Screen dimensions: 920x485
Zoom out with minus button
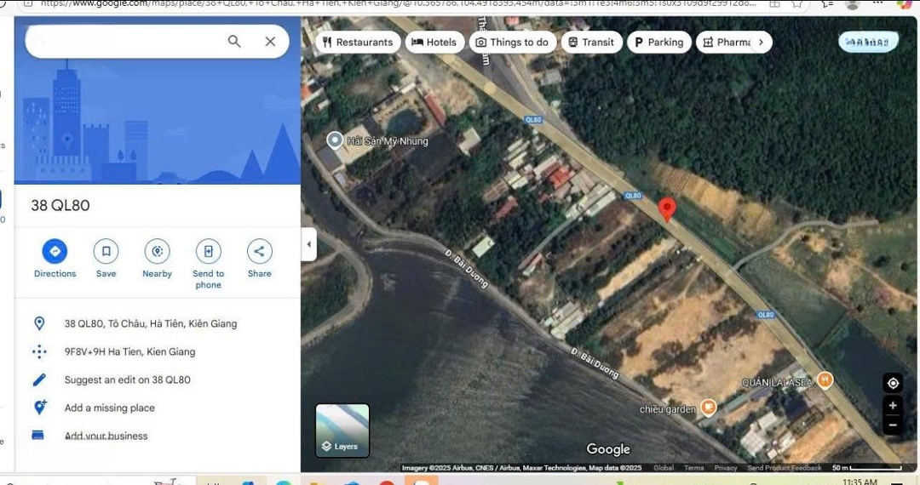[x=892, y=425]
